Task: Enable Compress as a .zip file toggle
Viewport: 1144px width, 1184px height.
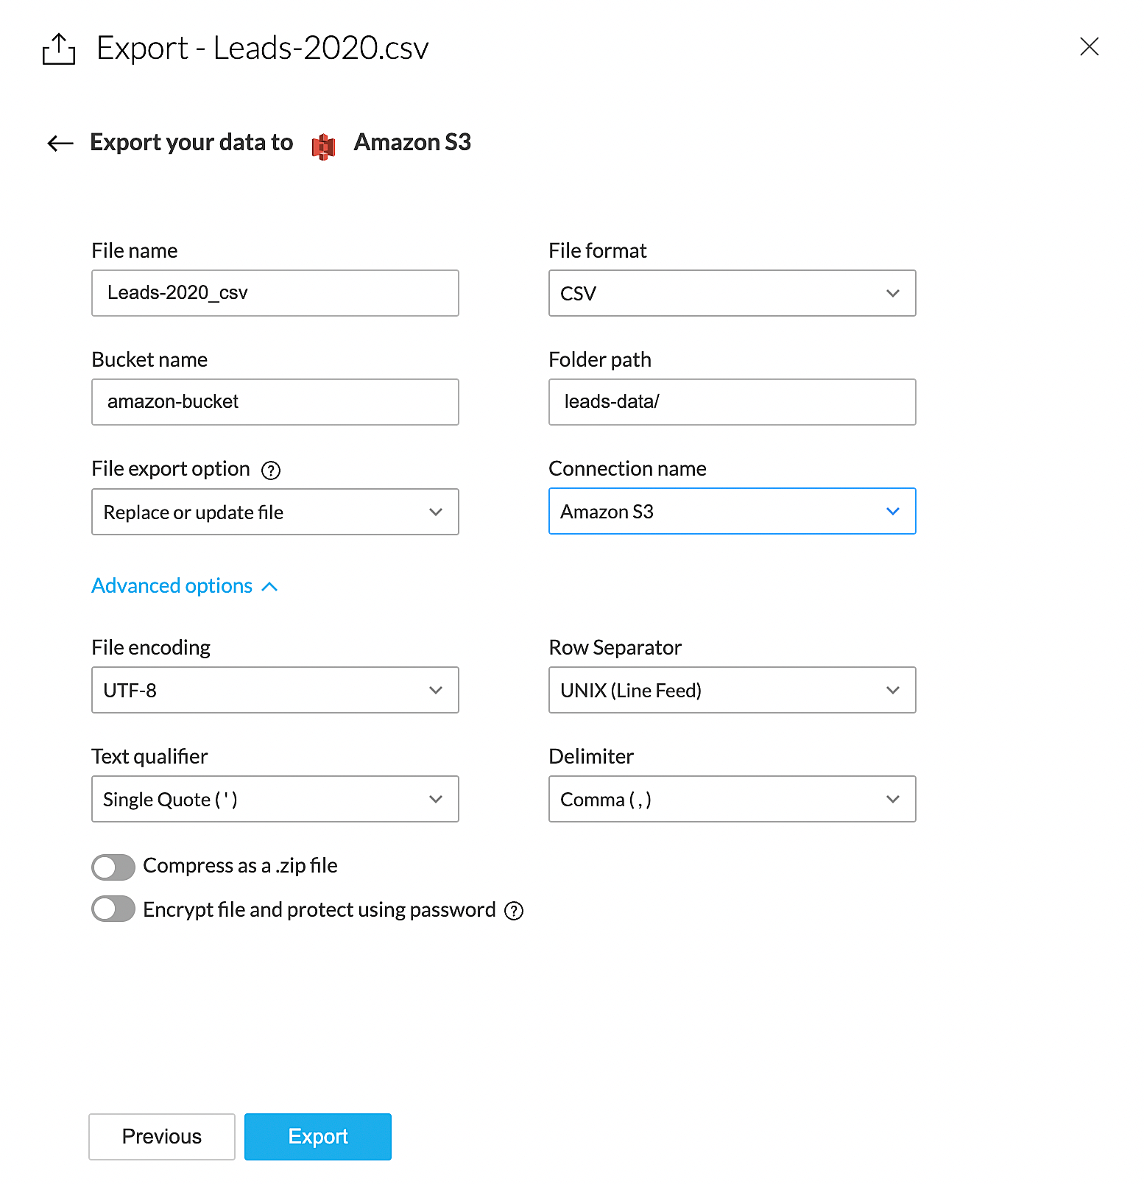Action: pos(113,867)
